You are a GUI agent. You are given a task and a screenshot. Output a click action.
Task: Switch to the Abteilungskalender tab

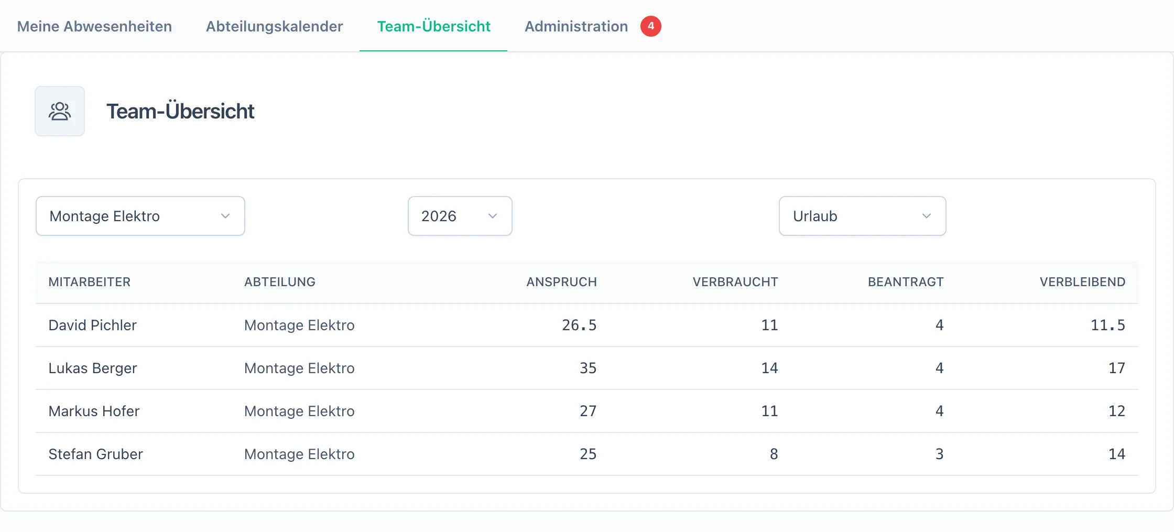(274, 26)
